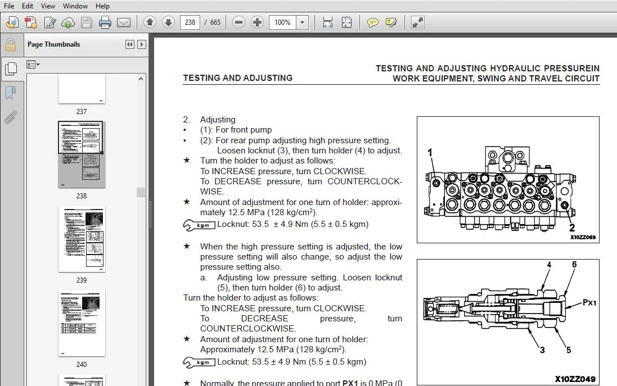This screenshot has width=617, height=386.
Task: Open the Window menu
Action: pos(75,6)
